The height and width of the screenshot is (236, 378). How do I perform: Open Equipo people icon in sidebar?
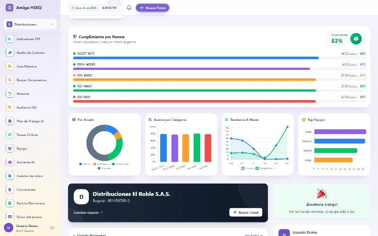pyautogui.click(x=9, y=149)
